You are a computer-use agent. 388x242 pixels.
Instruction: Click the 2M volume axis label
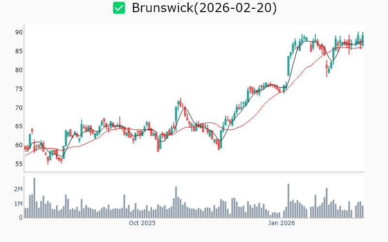pos(17,189)
